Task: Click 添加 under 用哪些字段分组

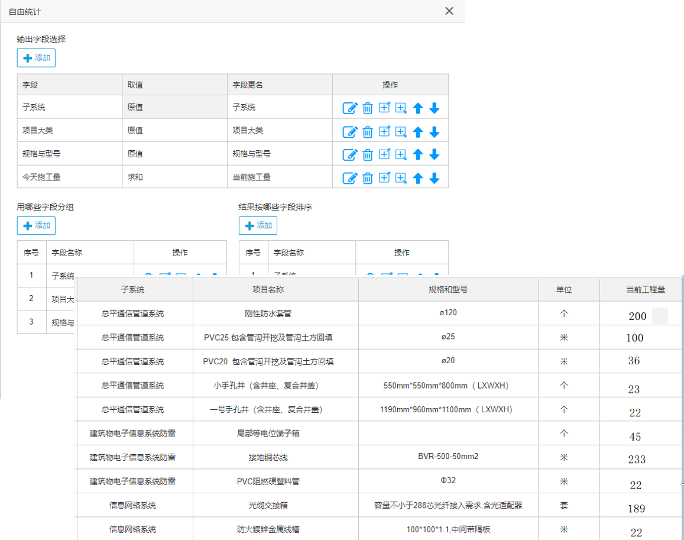Action: pos(35,225)
